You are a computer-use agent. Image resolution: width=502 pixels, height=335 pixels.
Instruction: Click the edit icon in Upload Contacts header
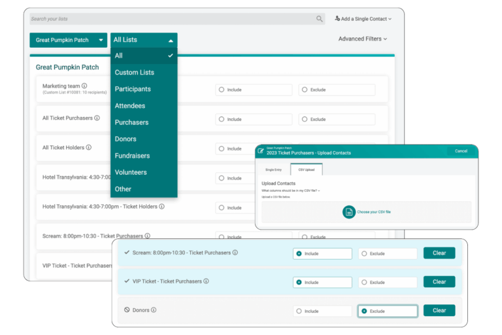point(261,150)
